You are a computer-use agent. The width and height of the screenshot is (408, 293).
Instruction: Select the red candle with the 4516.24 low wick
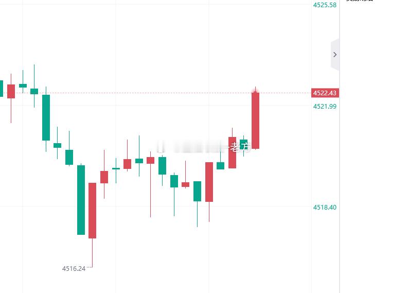93,211
